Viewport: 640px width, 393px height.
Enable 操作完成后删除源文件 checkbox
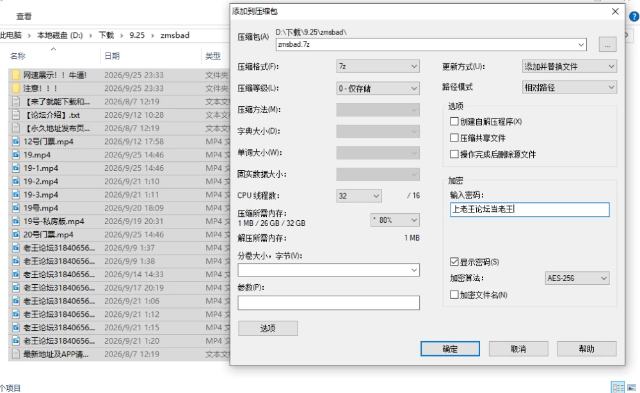click(454, 154)
